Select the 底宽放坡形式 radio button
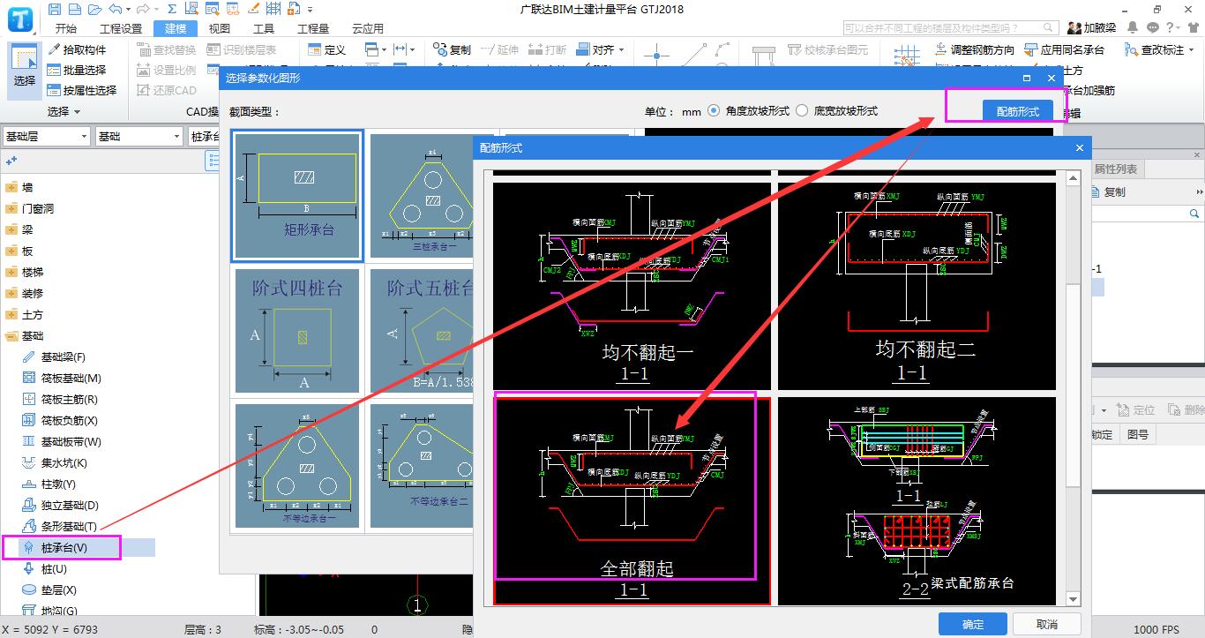Image resolution: width=1205 pixels, height=638 pixels. pos(802,111)
